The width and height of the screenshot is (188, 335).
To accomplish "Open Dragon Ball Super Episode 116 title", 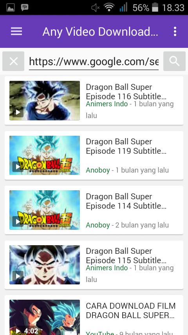I will click(x=126, y=92).
